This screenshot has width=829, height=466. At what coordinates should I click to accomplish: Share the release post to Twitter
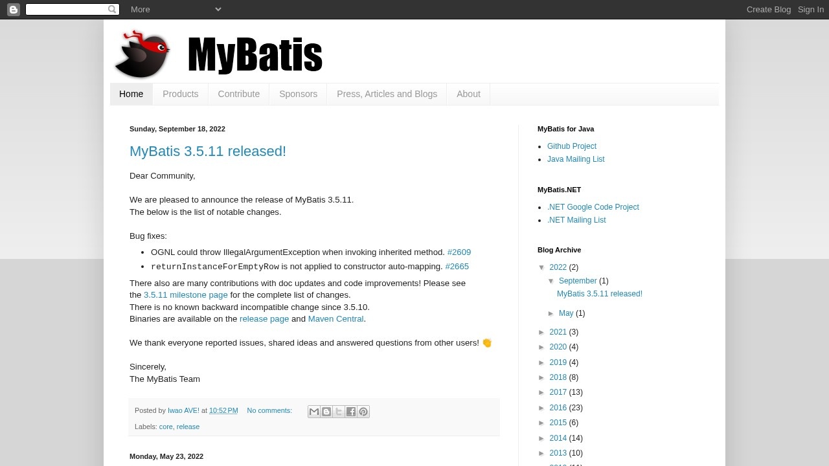click(x=338, y=411)
